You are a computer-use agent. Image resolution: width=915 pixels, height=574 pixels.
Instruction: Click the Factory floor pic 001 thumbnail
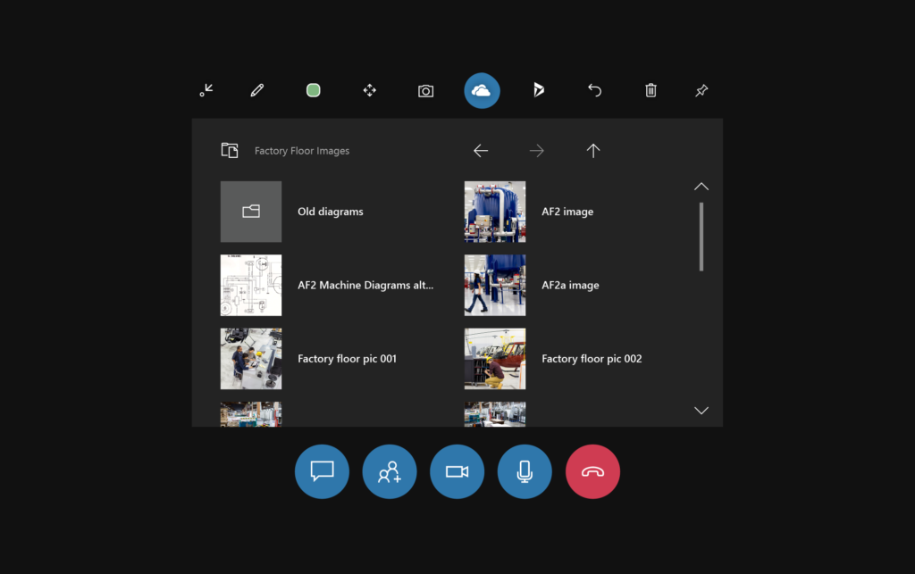tap(251, 358)
